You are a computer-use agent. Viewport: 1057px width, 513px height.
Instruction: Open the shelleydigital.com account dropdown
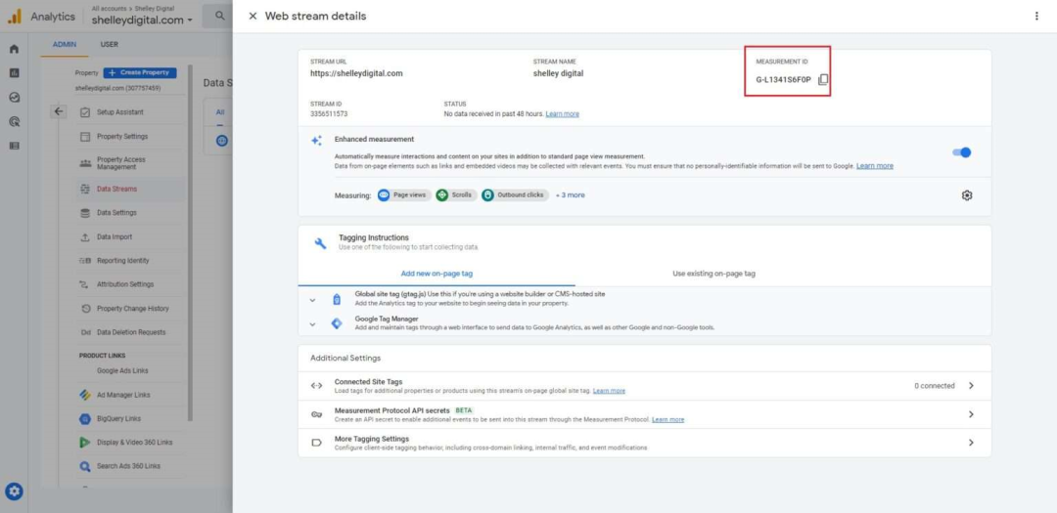point(142,21)
